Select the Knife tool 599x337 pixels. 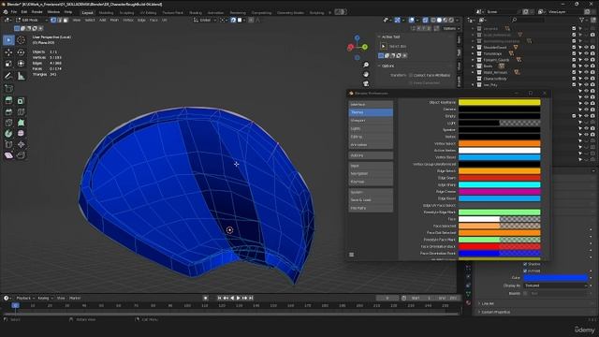(8, 123)
